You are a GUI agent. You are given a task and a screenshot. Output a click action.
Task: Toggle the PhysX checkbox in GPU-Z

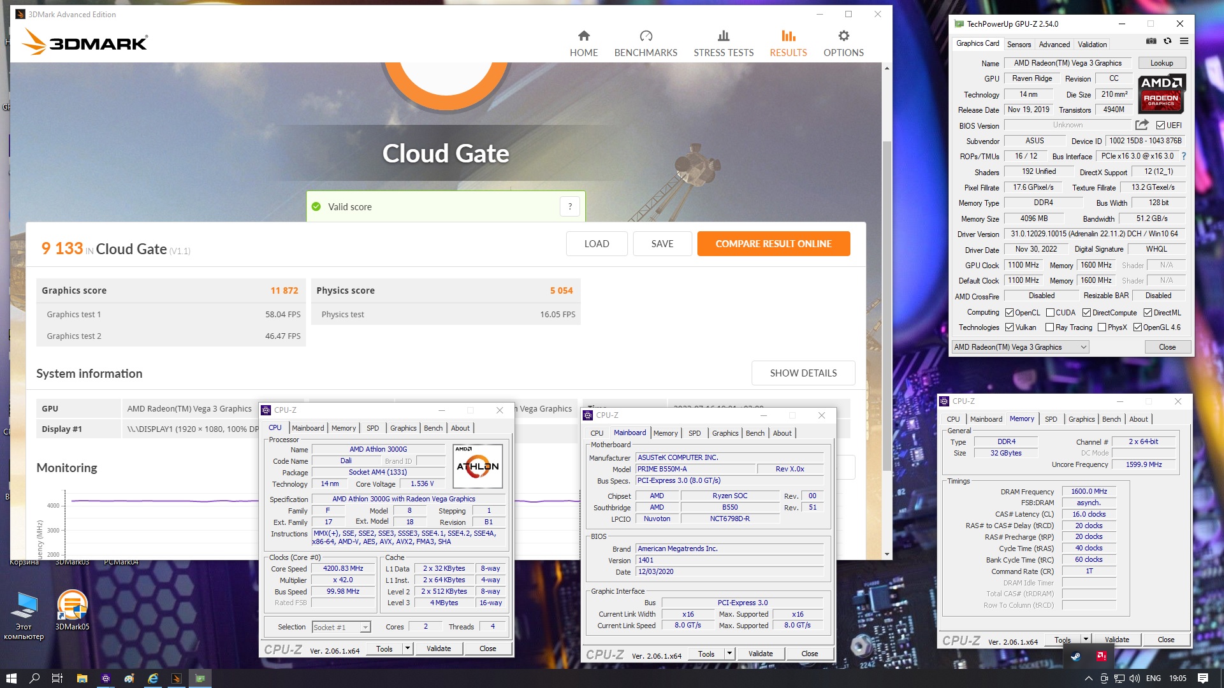(x=1102, y=327)
